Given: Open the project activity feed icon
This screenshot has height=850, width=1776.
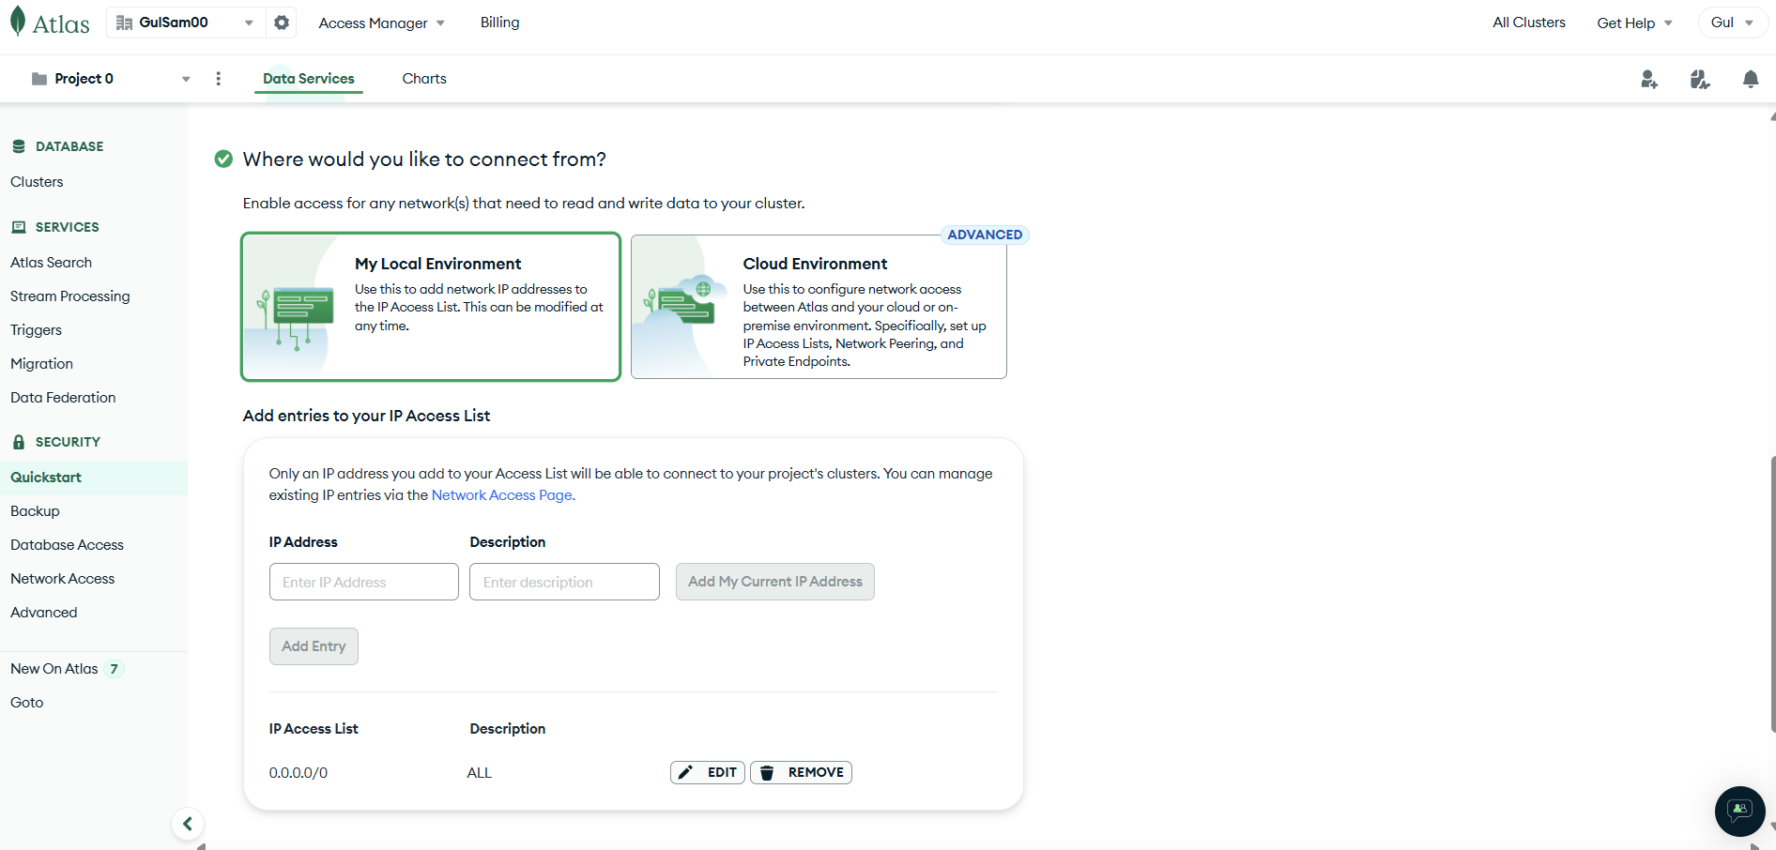Looking at the screenshot, I should click(1699, 79).
